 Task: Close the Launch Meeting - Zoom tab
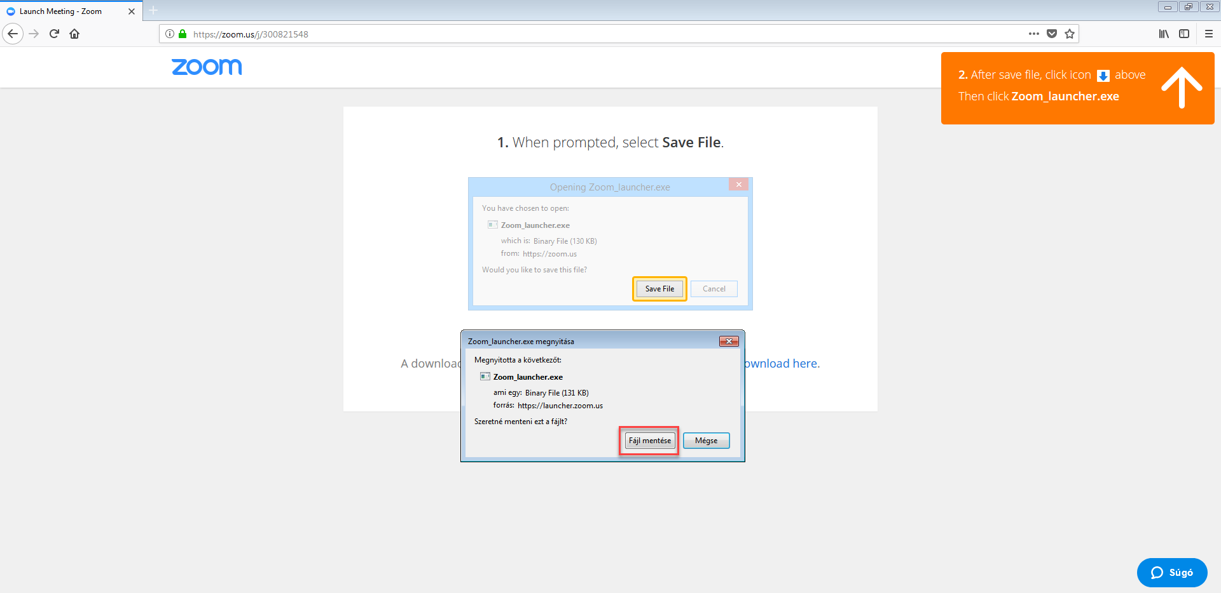pos(132,11)
